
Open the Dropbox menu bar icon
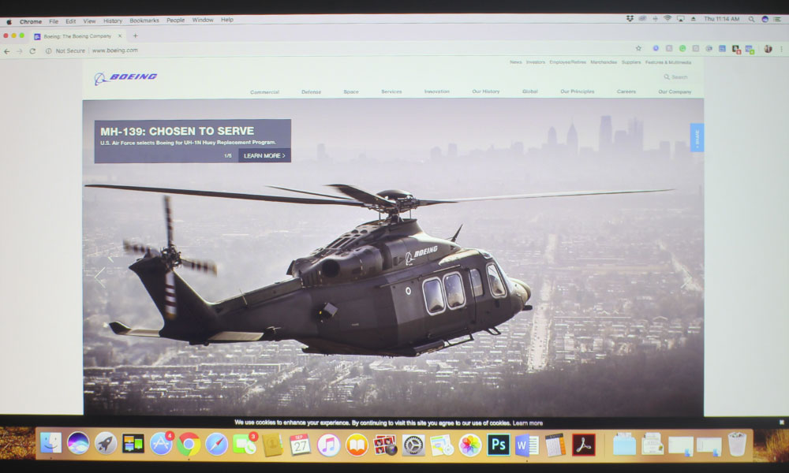[x=630, y=19]
